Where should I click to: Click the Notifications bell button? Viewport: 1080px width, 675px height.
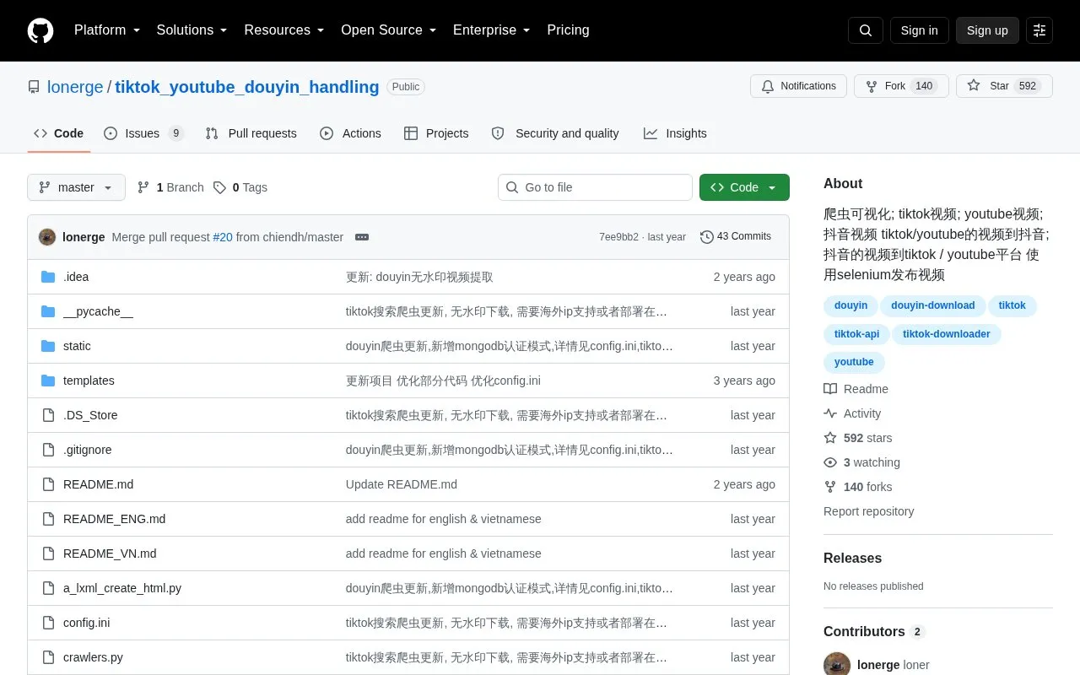pos(798,86)
